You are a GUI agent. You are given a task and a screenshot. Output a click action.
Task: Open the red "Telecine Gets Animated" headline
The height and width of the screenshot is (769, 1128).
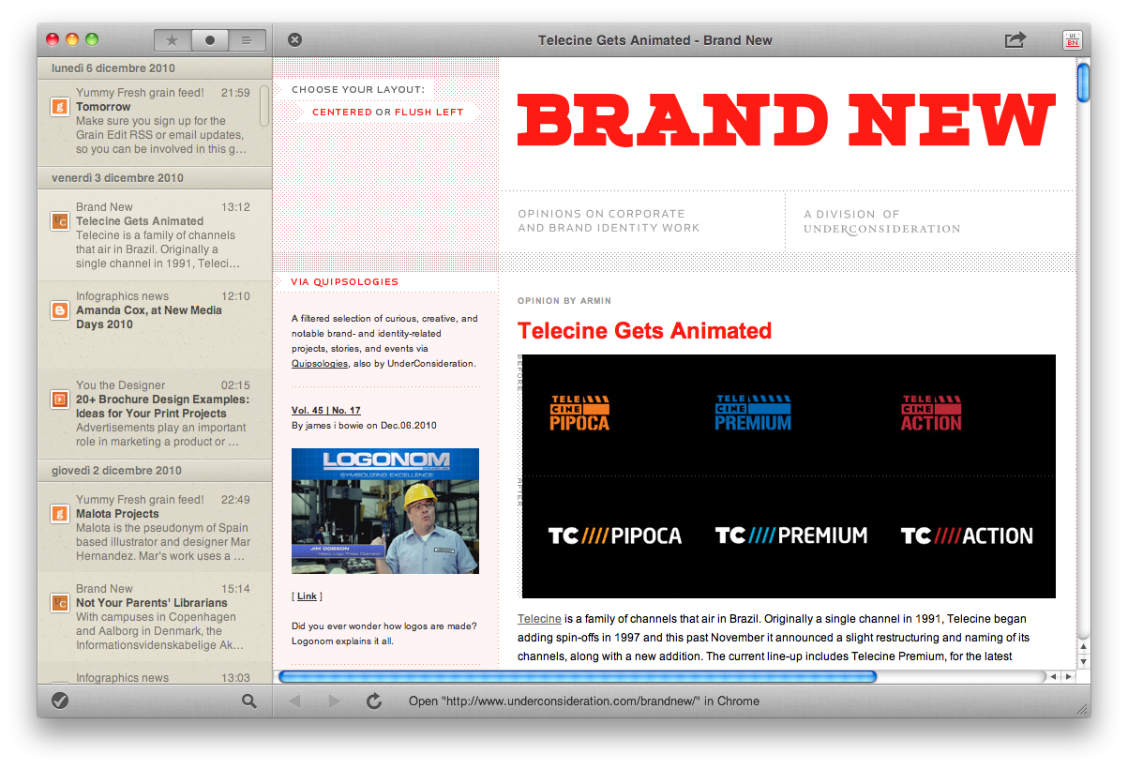644,331
